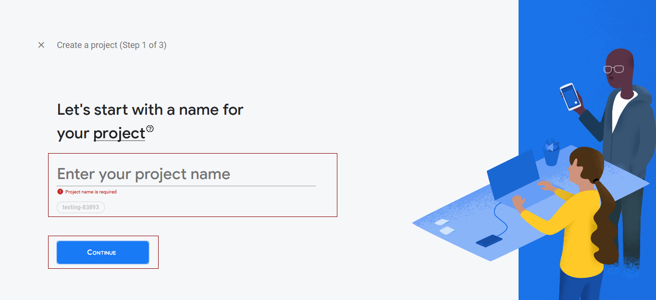Click the blue phone lying on the table

click(x=489, y=240)
